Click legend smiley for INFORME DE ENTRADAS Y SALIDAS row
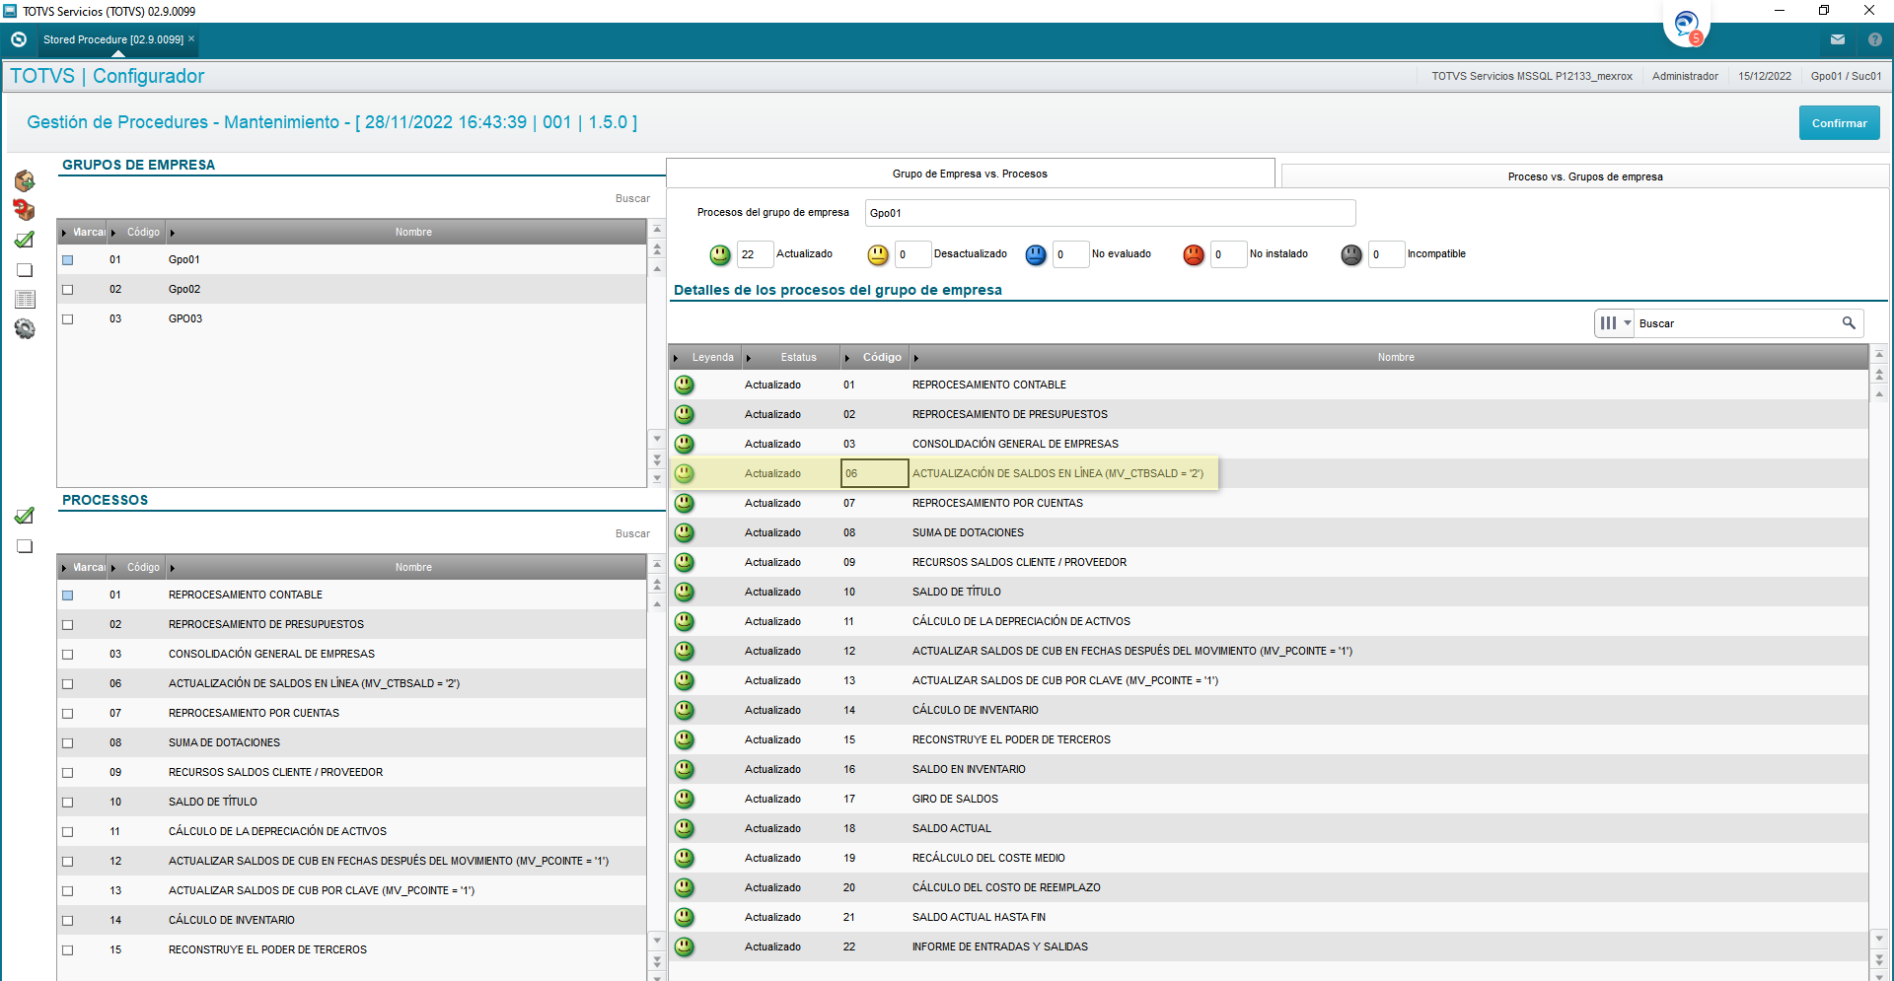 (x=685, y=946)
